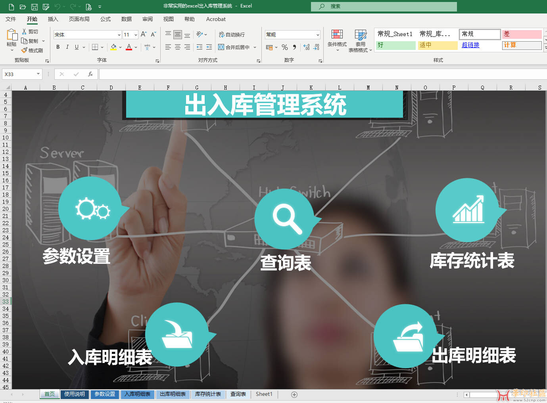Click the Copy (复制) button
This screenshot has width=547, height=403.
pos(30,41)
